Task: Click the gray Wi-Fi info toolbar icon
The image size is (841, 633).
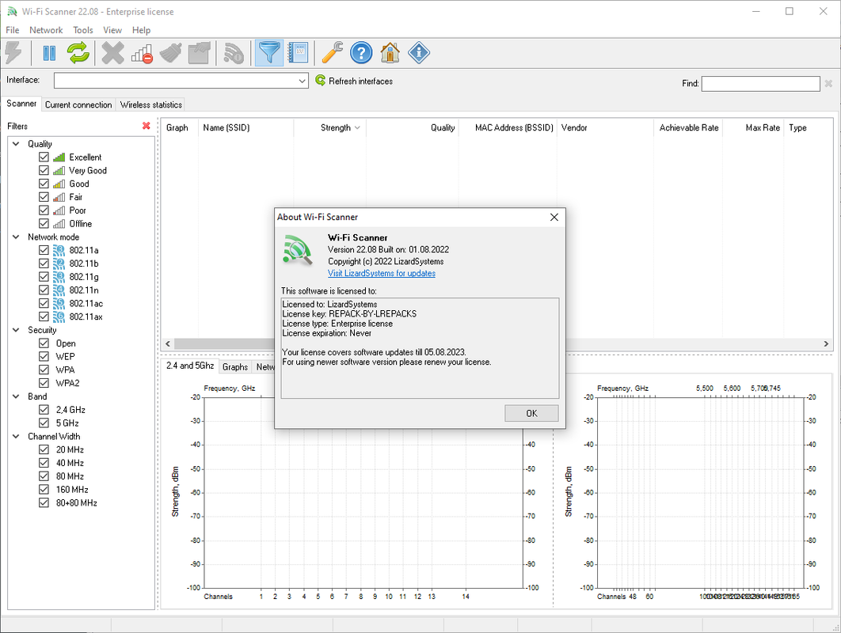Action: pyautogui.click(x=234, y=53)
